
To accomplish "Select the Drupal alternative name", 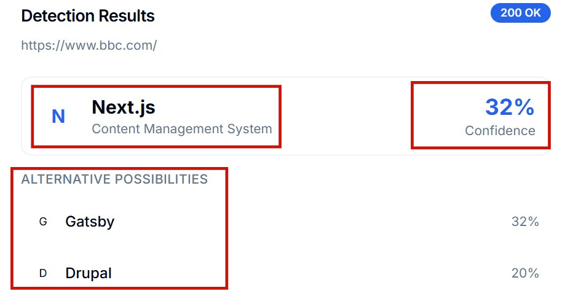I will (x=89, y=273).
